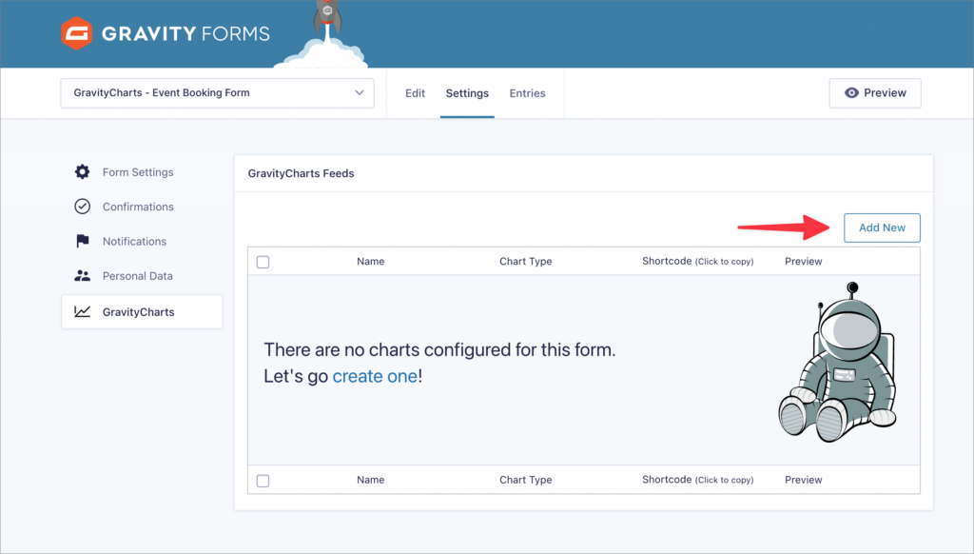
Task: Open the form switcher dropdown
Action: tap(218, 93)
